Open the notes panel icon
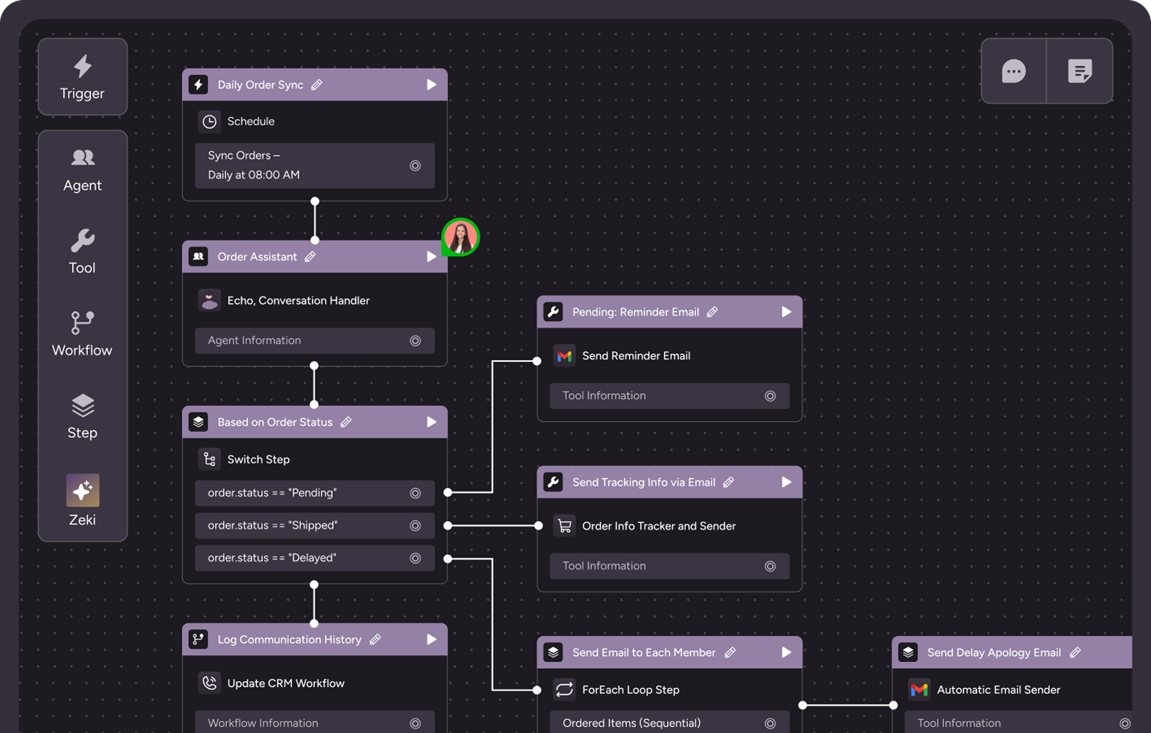This screenshot has height=733, width=1151. pos(1080,71)
